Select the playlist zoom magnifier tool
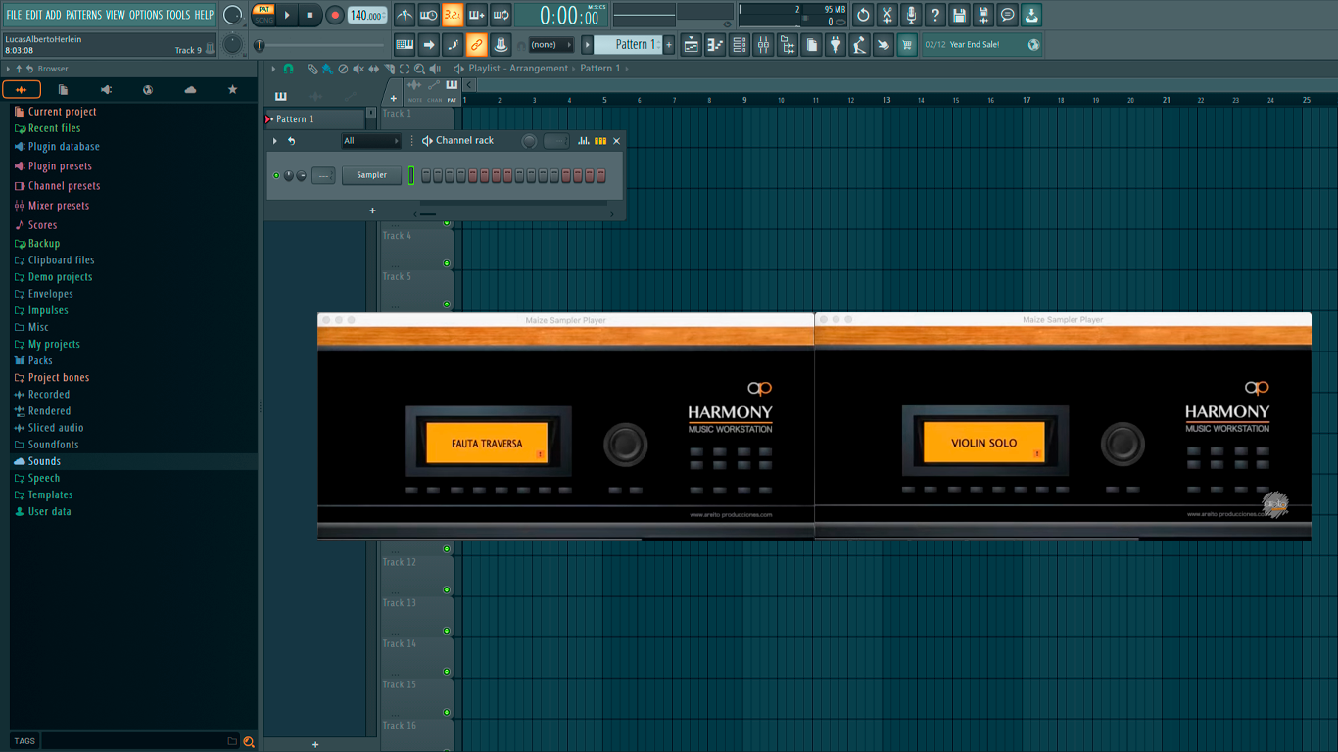 [419, 69]
